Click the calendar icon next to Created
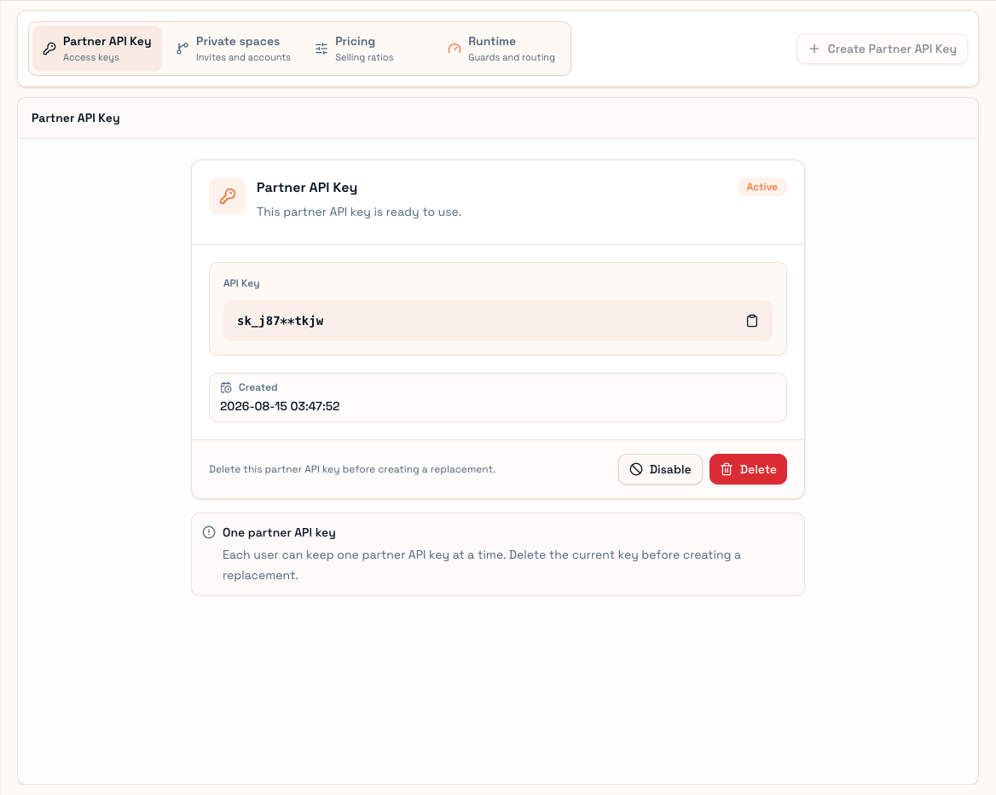Image resolution: width=996 pixels, height=795 pixels. [226, 387]
